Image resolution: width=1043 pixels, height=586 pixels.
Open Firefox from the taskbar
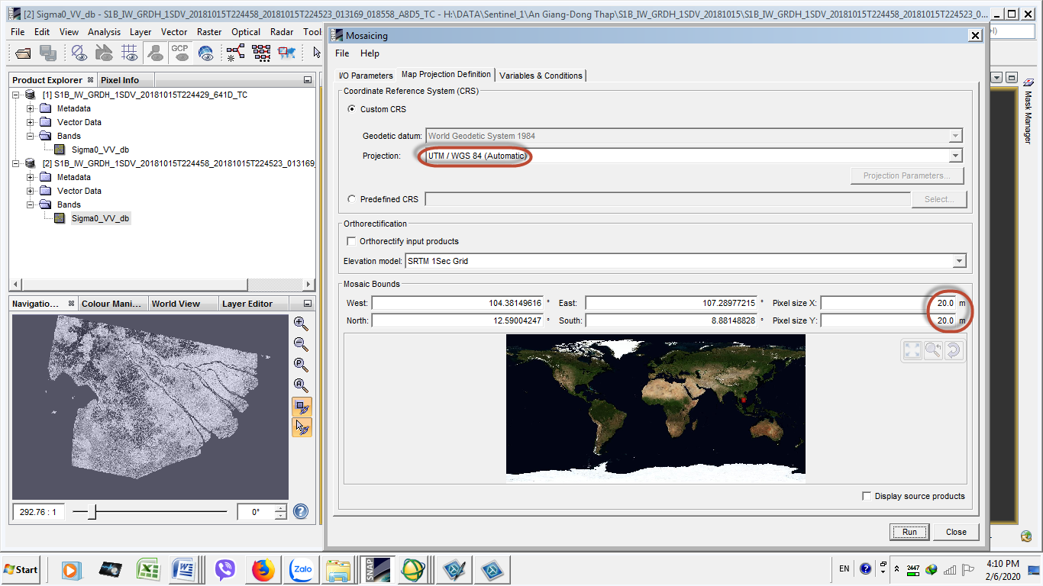pyautogui.click(x=263, y=570)
